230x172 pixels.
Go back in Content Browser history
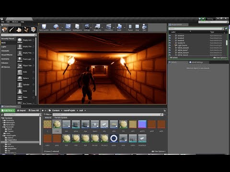pos(43,110)
